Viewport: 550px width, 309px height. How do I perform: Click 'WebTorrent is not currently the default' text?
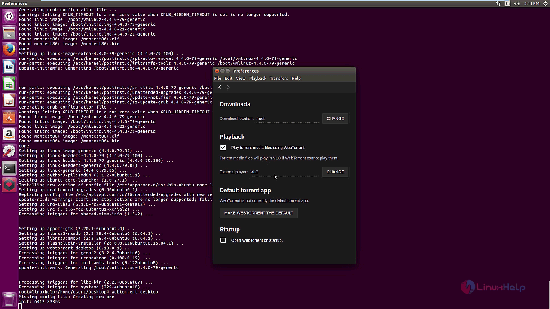click(x=264, y=200)
